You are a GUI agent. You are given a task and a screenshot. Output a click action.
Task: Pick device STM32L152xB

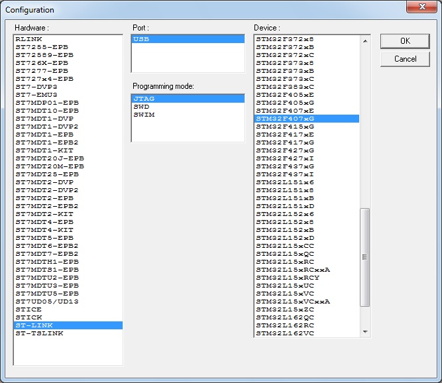[x=307, y=230]
